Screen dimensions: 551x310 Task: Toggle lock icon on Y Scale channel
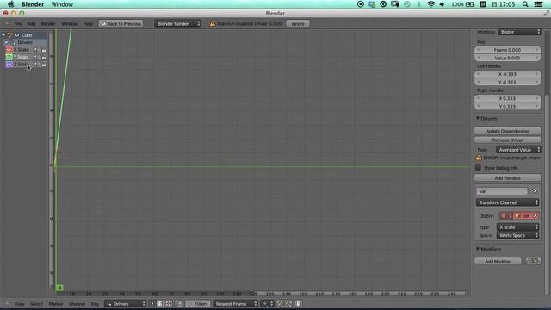click(x=44, y=58)
